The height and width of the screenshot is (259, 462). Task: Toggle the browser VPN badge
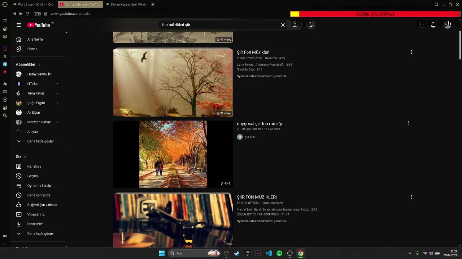pyautogui.click(x=37, y=14)
